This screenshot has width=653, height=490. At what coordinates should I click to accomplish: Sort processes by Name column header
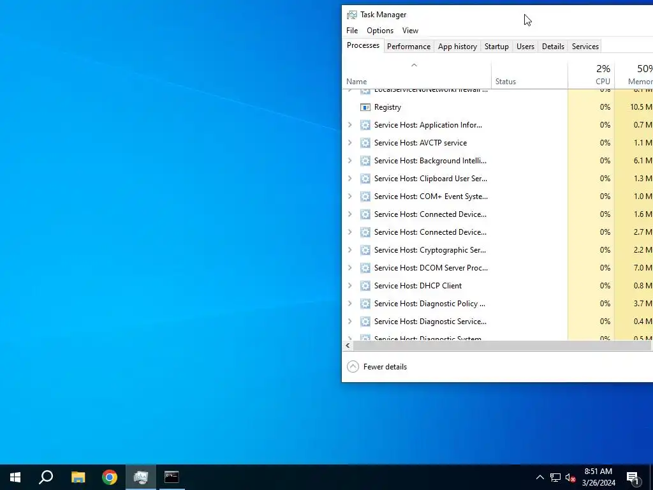pyautogui.click(x=416, y=75)
